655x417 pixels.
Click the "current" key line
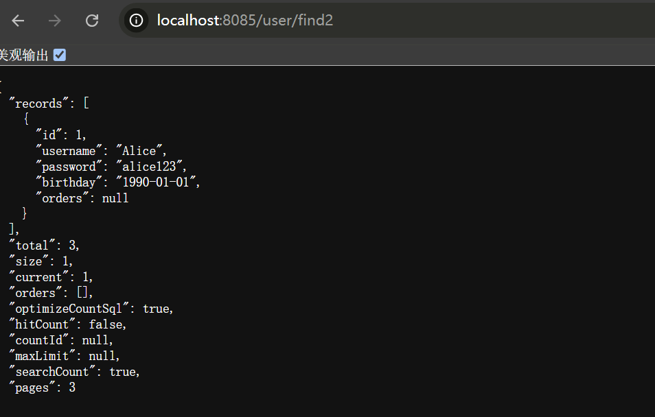[37, 277]
